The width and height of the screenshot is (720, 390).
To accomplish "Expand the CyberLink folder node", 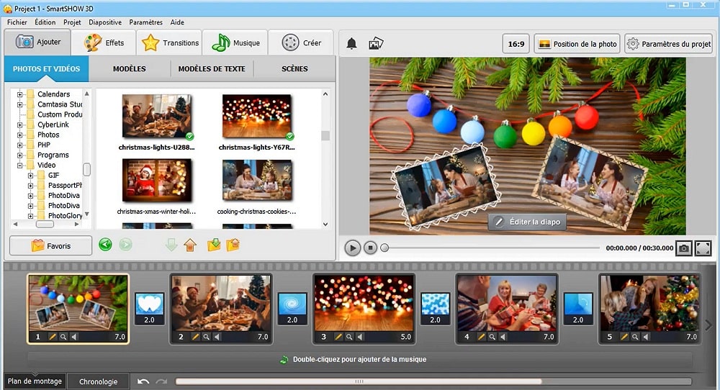I will 19,124.
